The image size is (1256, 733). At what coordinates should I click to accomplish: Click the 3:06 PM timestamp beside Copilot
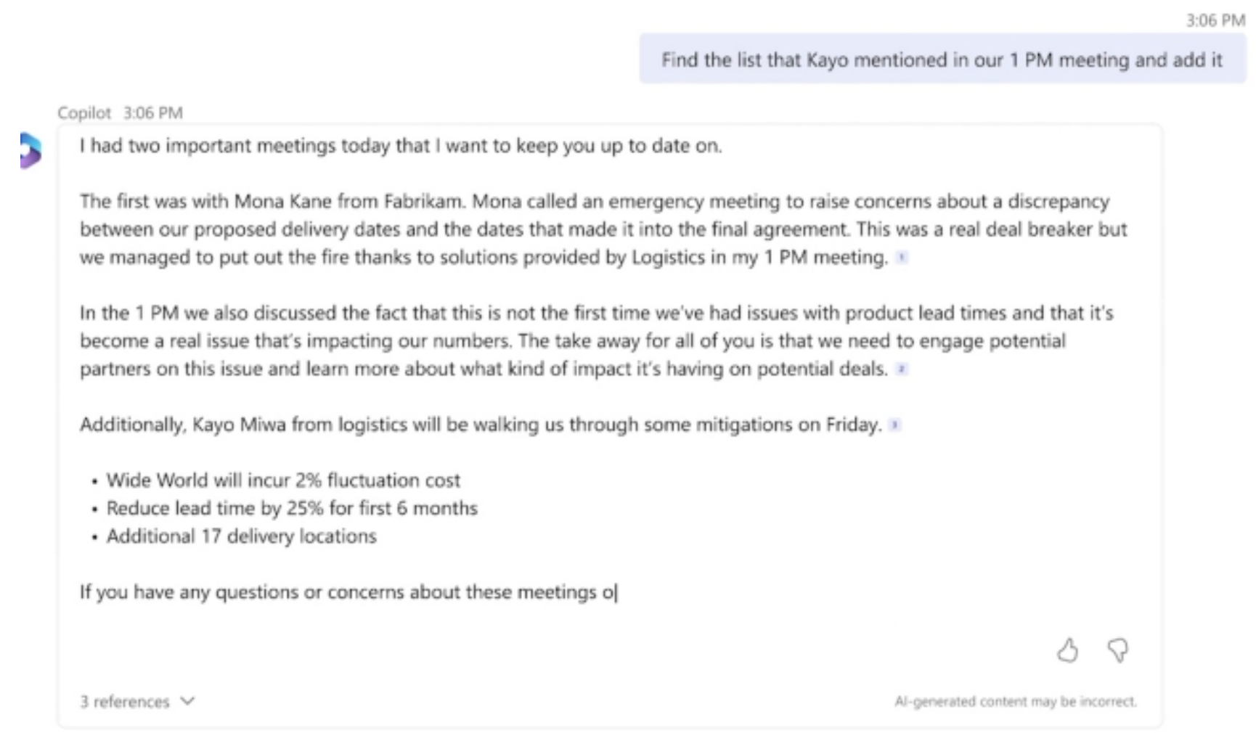tap(153, 112)
